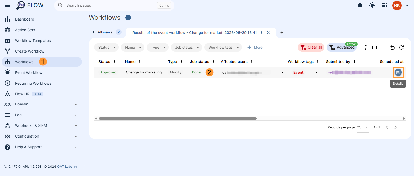Toggle fullscreen table view
The height and width of the screenshot is (176, 414).
[384, 48]
